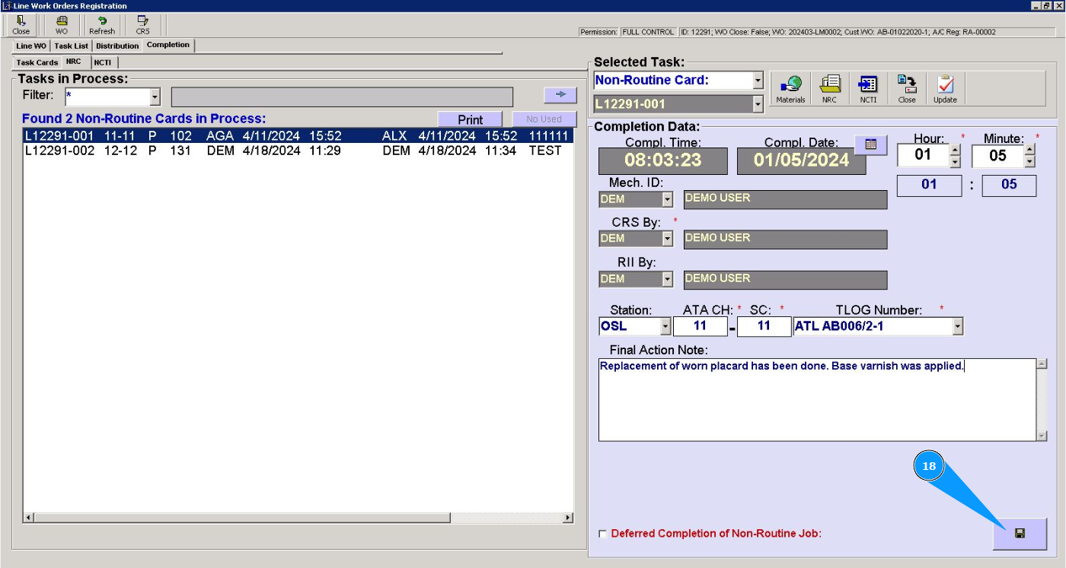Click the Update icon with checkmark
Viewport: 1066px width, 568px height.
click(945, 89)
